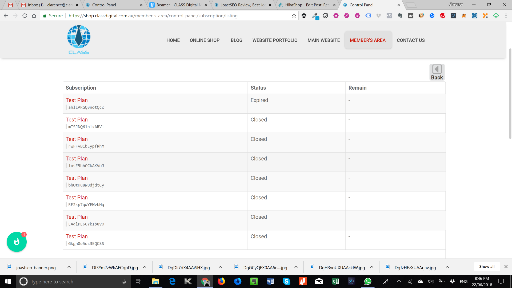Open the MEMBER'S AREA menu item
The height and width of the screenshot is (288, 512).
tap(367, 40)
